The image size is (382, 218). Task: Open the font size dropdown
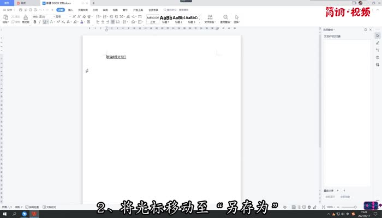(59, 16)
